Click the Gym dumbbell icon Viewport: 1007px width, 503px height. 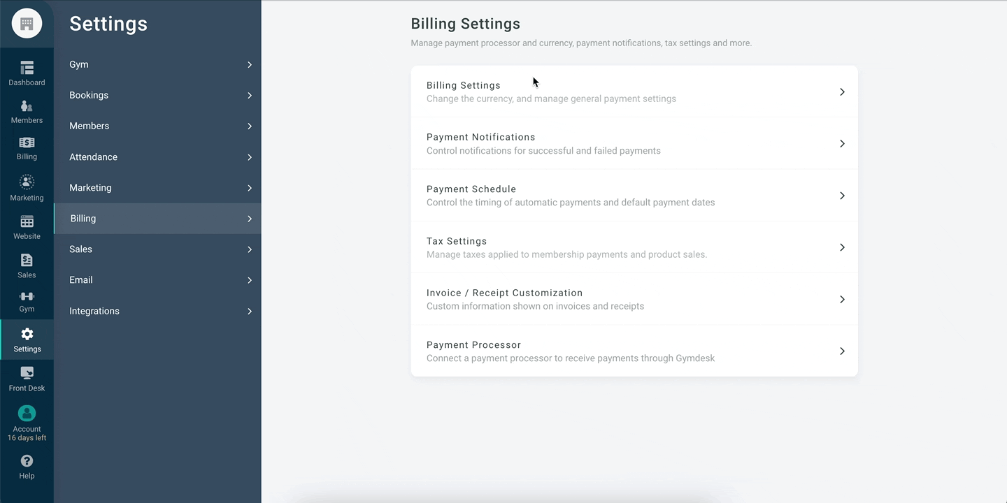coord(27,296)
